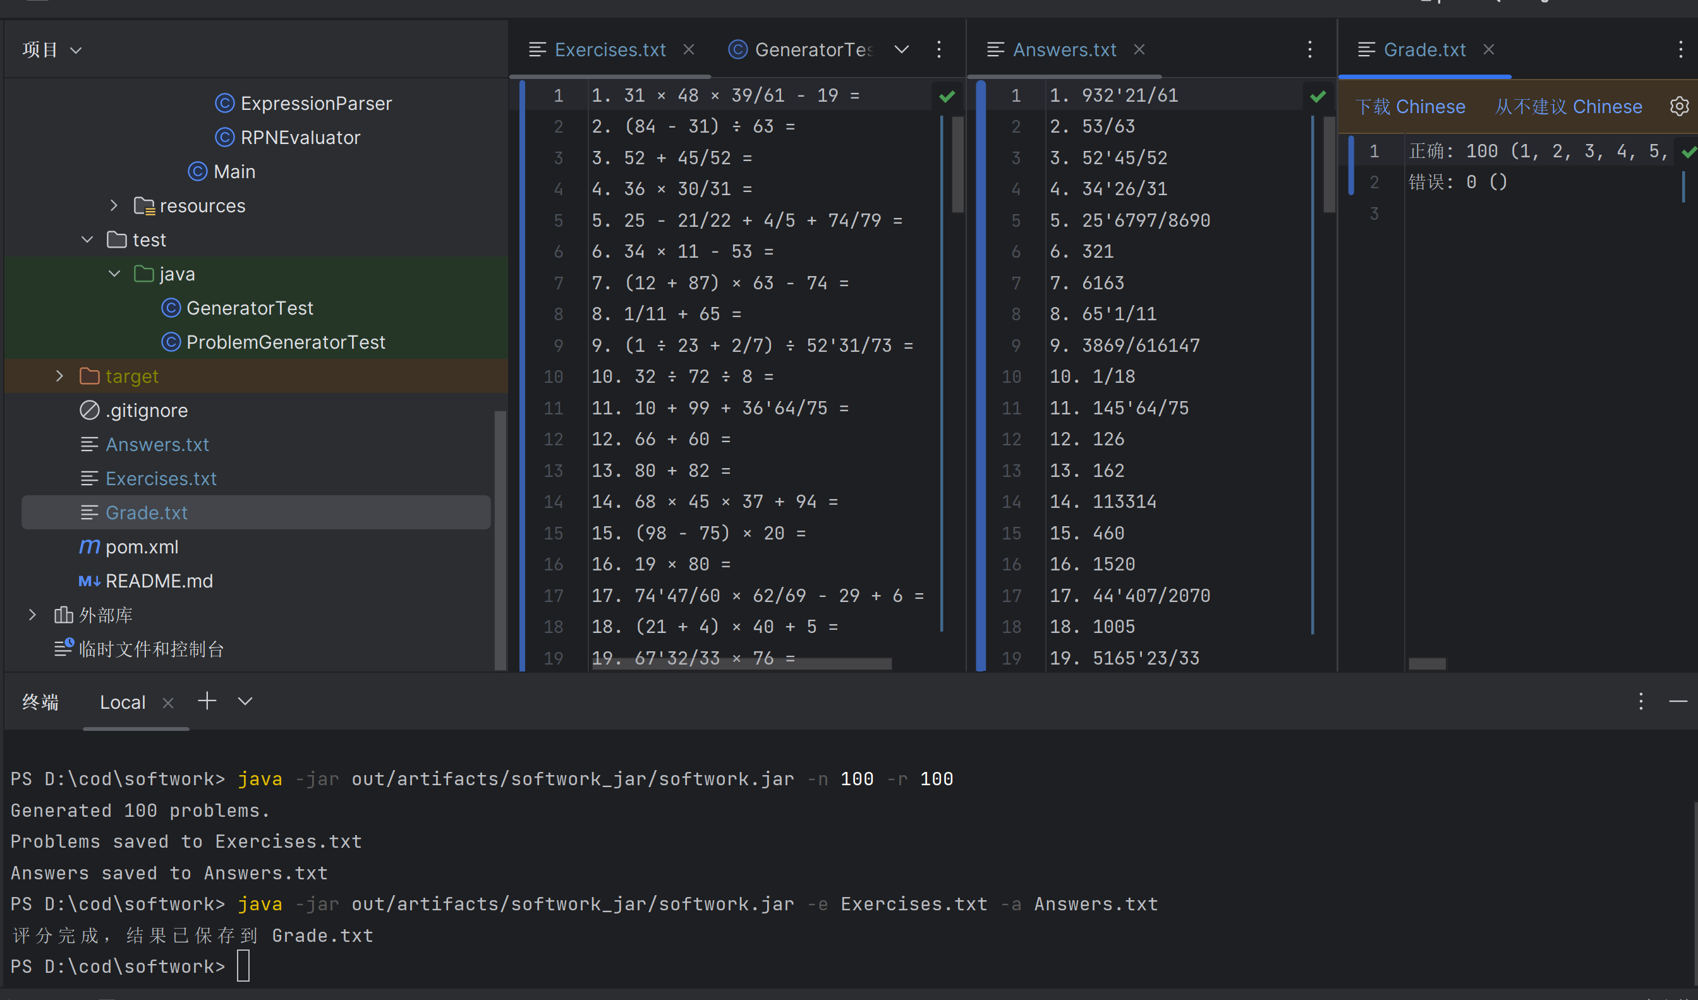This screenshot has width=1698, height=1000.
Task: Open the Answers.txt pane kebab menu
Action: (x=1310, y=49)
